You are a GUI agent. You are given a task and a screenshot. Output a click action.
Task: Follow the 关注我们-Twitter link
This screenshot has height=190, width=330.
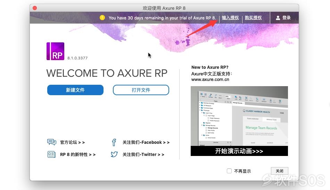click(143, 155)
